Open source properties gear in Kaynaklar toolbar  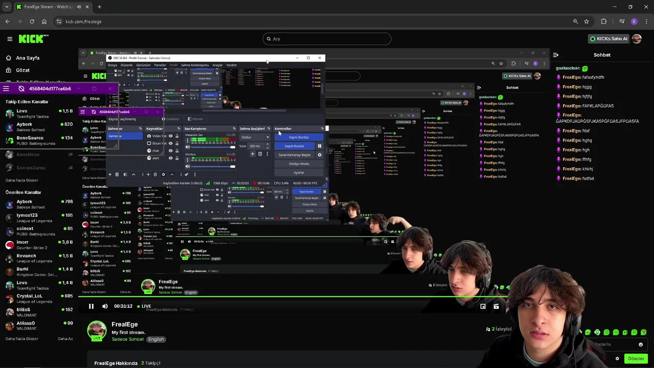pos(163,174)
